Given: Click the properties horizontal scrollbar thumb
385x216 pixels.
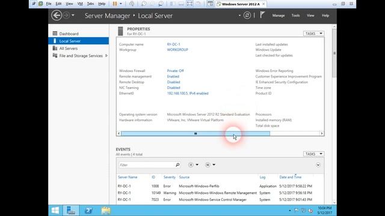Looking at the screenshot, I should (196, 133).
